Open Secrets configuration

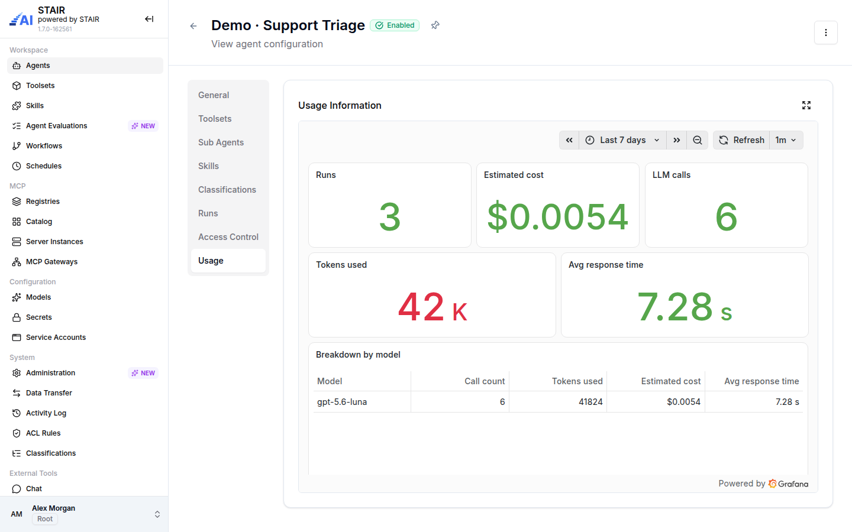pos(85,317)
